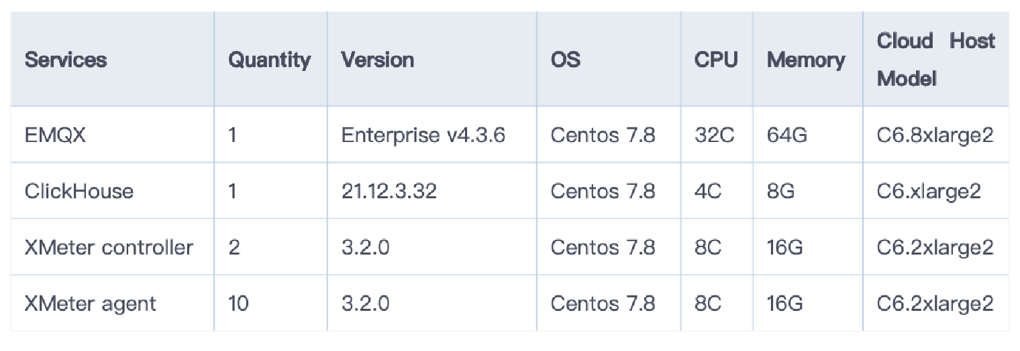The width and height of the screenshot is (1020, 351).
Task: Click the Services column header
Action: coord(66,60)
